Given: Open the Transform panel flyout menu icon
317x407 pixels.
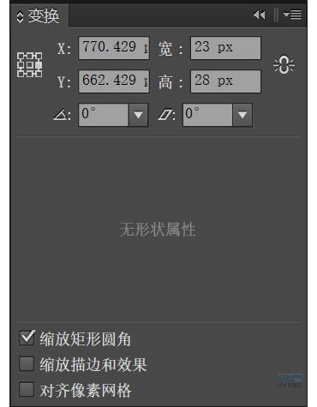Looking at the screenshot, I should (x=292, y=15).
